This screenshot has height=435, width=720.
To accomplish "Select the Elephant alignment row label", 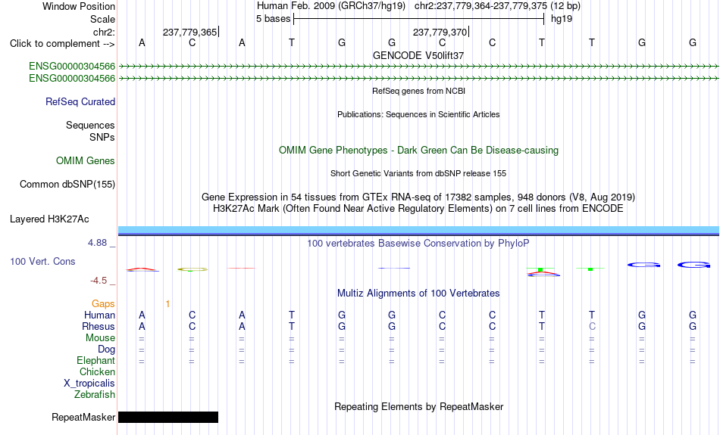I will [x=96, y=361].
